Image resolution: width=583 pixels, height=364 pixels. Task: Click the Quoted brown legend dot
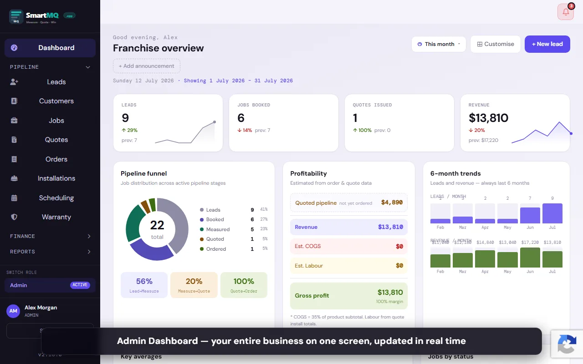202,239
